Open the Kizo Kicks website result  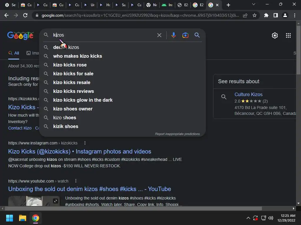point(24,107)
